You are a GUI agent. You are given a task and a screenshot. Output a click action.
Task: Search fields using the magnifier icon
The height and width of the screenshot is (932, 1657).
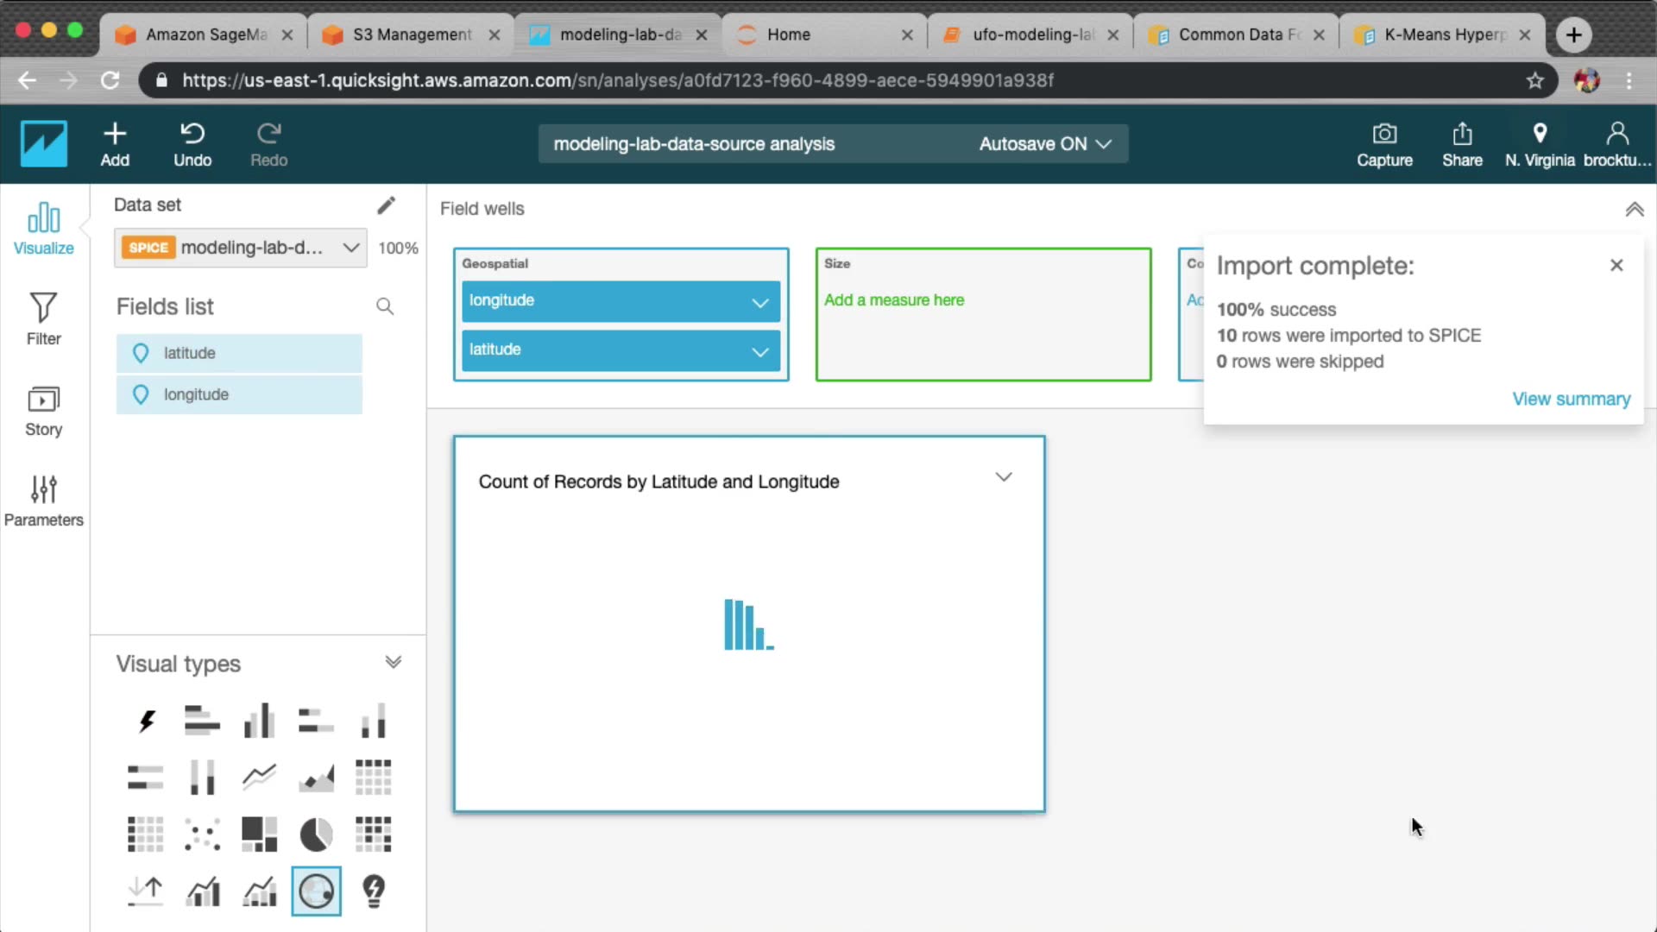tap(385, 307)
